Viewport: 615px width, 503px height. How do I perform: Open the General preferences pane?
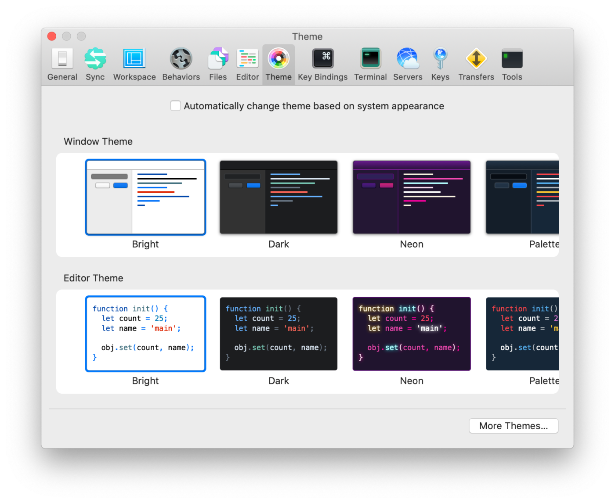62,64
